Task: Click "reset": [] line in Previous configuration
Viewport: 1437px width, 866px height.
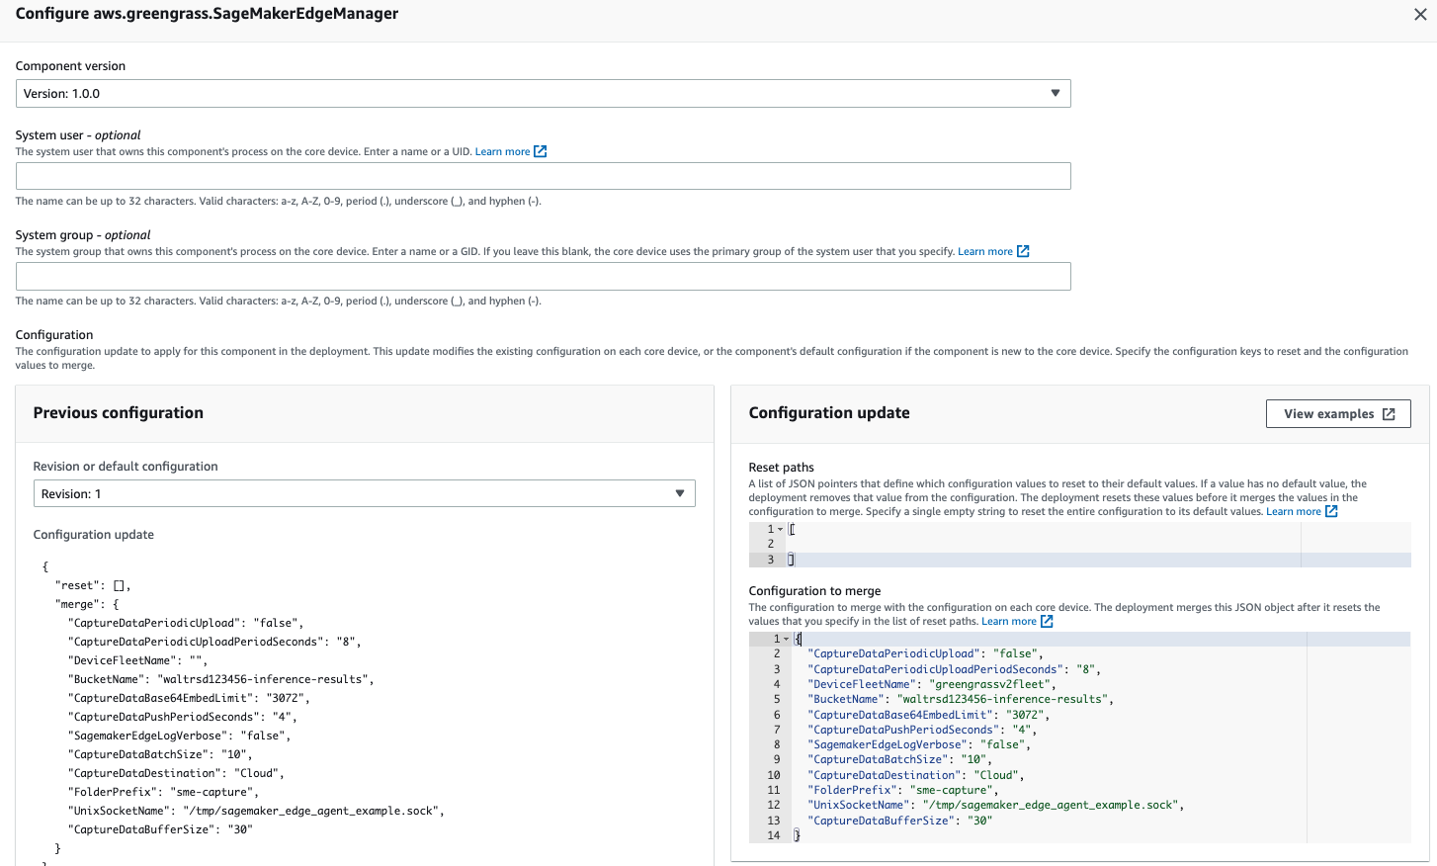Action: click(93, 585)
